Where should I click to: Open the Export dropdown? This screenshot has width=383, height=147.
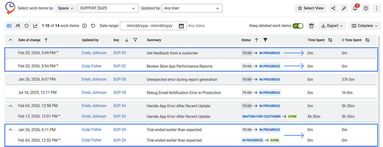[x=332, y=26]
